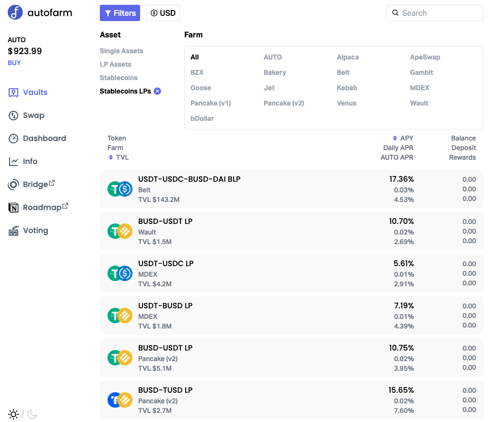Click the 17.36% APY value

click(x=401, y=179)
